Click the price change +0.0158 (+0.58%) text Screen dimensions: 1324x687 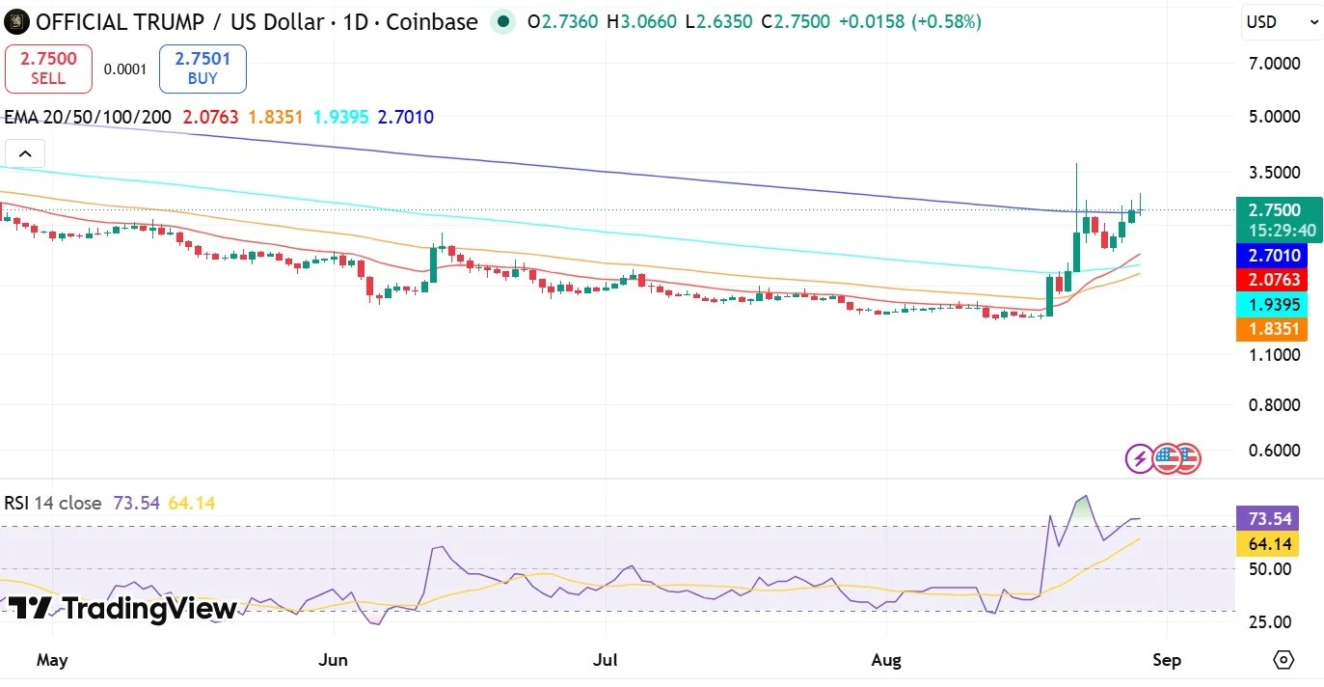click(909, 21)
